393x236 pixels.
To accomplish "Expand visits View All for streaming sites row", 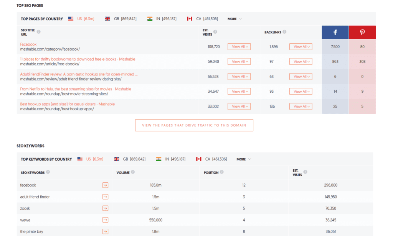I will (239, 91).
